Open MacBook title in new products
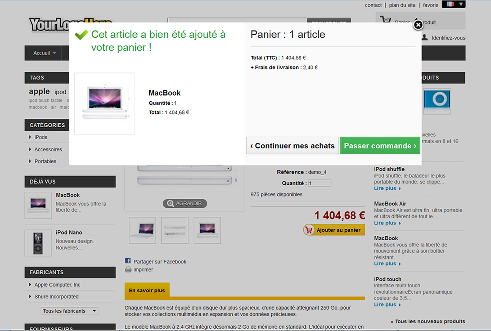 (x=386, y=238)
